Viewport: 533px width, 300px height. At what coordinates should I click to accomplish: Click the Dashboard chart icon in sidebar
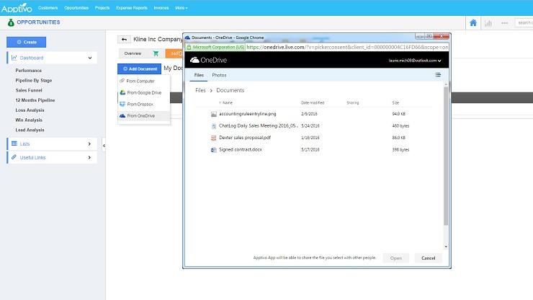(14, 58)
